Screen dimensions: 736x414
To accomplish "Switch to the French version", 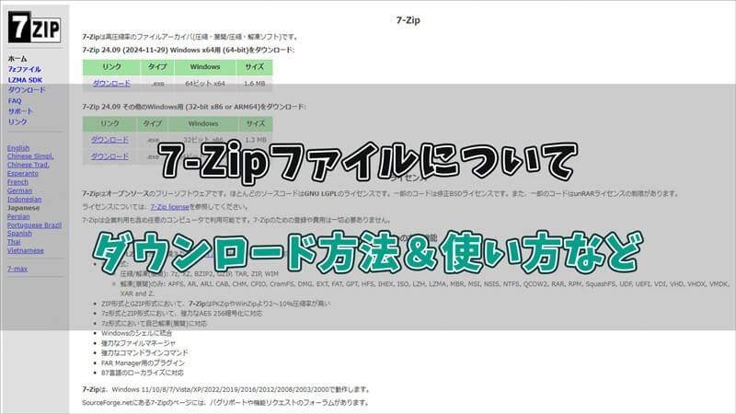I will click(17, 182).
